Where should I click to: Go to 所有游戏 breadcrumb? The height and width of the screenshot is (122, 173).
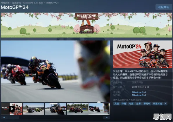coord(5,3)
